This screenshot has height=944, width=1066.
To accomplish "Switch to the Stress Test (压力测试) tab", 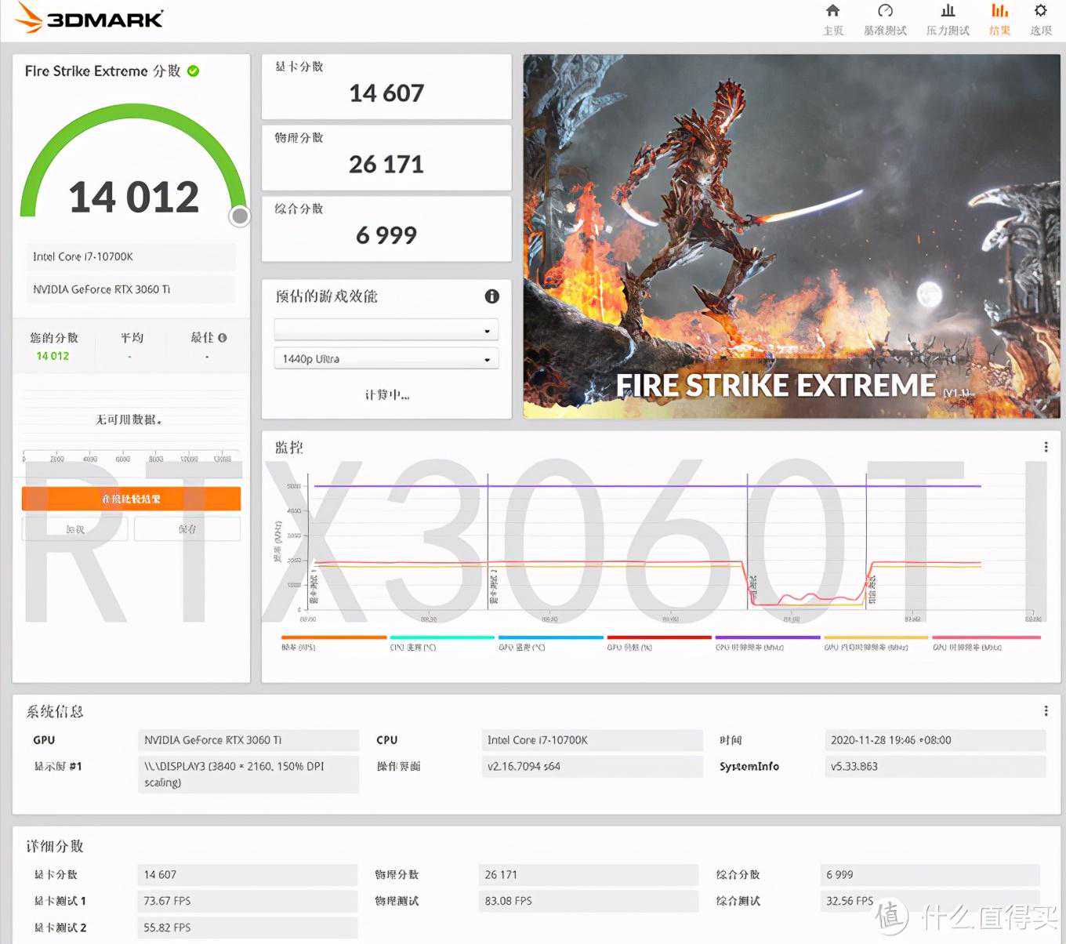I will coord(948,19).
